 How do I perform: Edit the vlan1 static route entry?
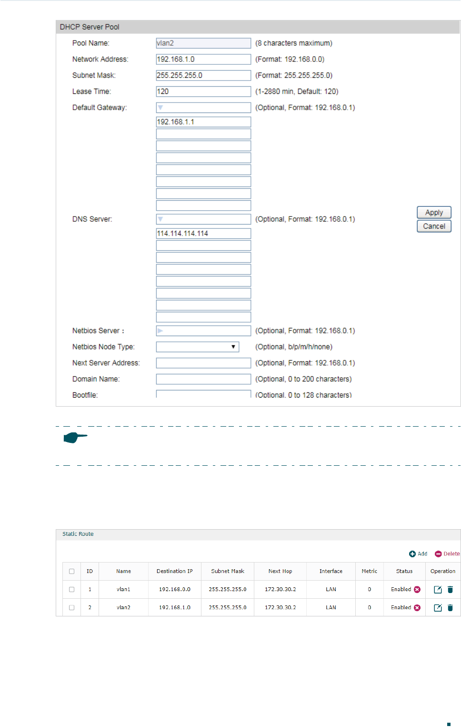[438, 590]
